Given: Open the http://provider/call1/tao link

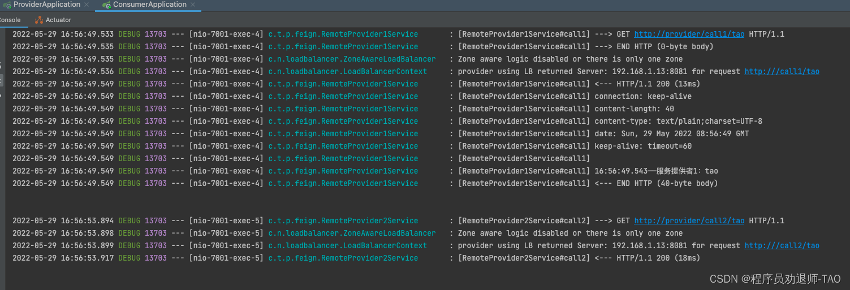Looking at the screenshot, I should tap(689, 34).
